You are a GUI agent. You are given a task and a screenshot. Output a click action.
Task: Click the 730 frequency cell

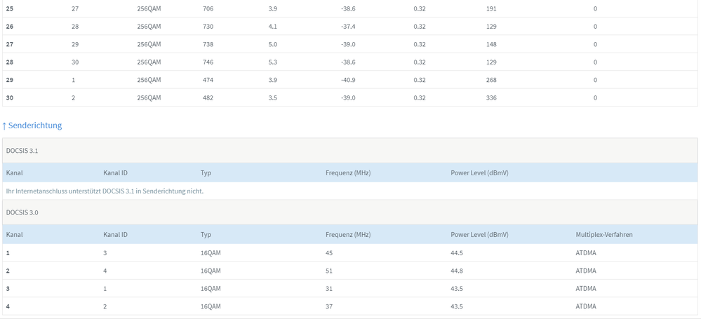point(208,27)
